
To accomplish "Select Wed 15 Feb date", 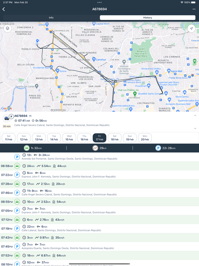I will coord(69,138).
